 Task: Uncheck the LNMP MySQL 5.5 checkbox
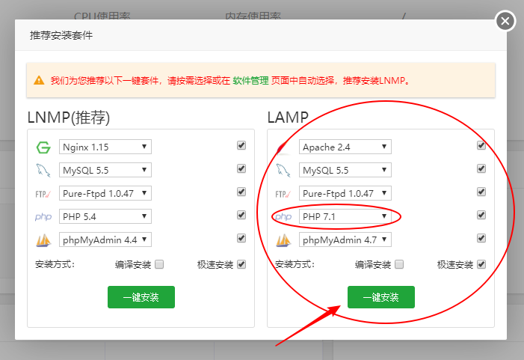pos(241,168)
